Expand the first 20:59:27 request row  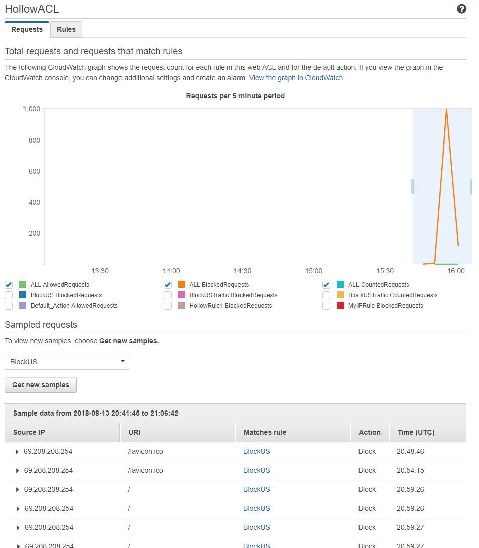coord(17,528)
